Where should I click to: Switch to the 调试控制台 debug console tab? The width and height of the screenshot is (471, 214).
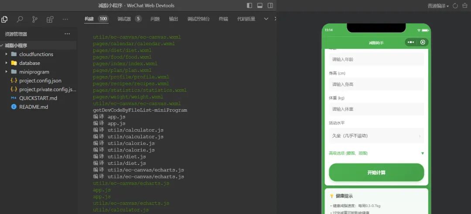[198, 19]
